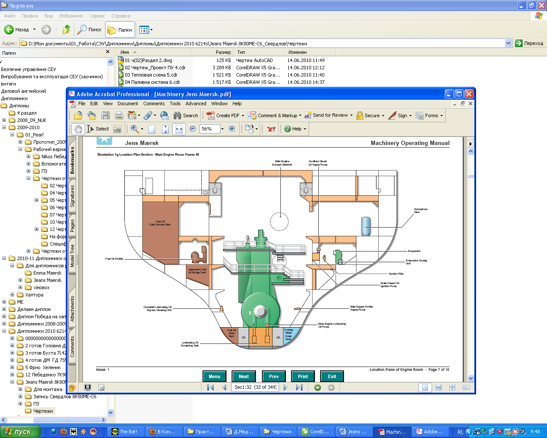Open the paperclip attach file tool
547x438 pixels.
click(148, 115)
